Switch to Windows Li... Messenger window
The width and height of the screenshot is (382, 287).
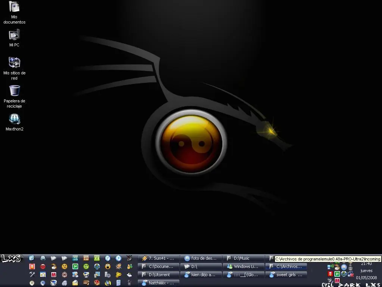point(244,266)
